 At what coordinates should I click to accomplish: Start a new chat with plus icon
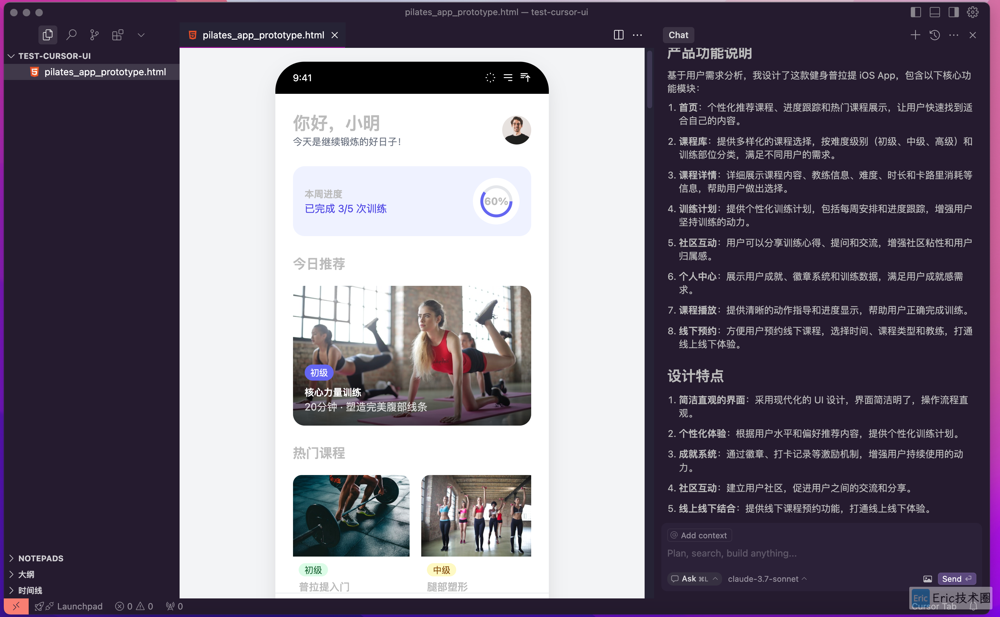915,35
